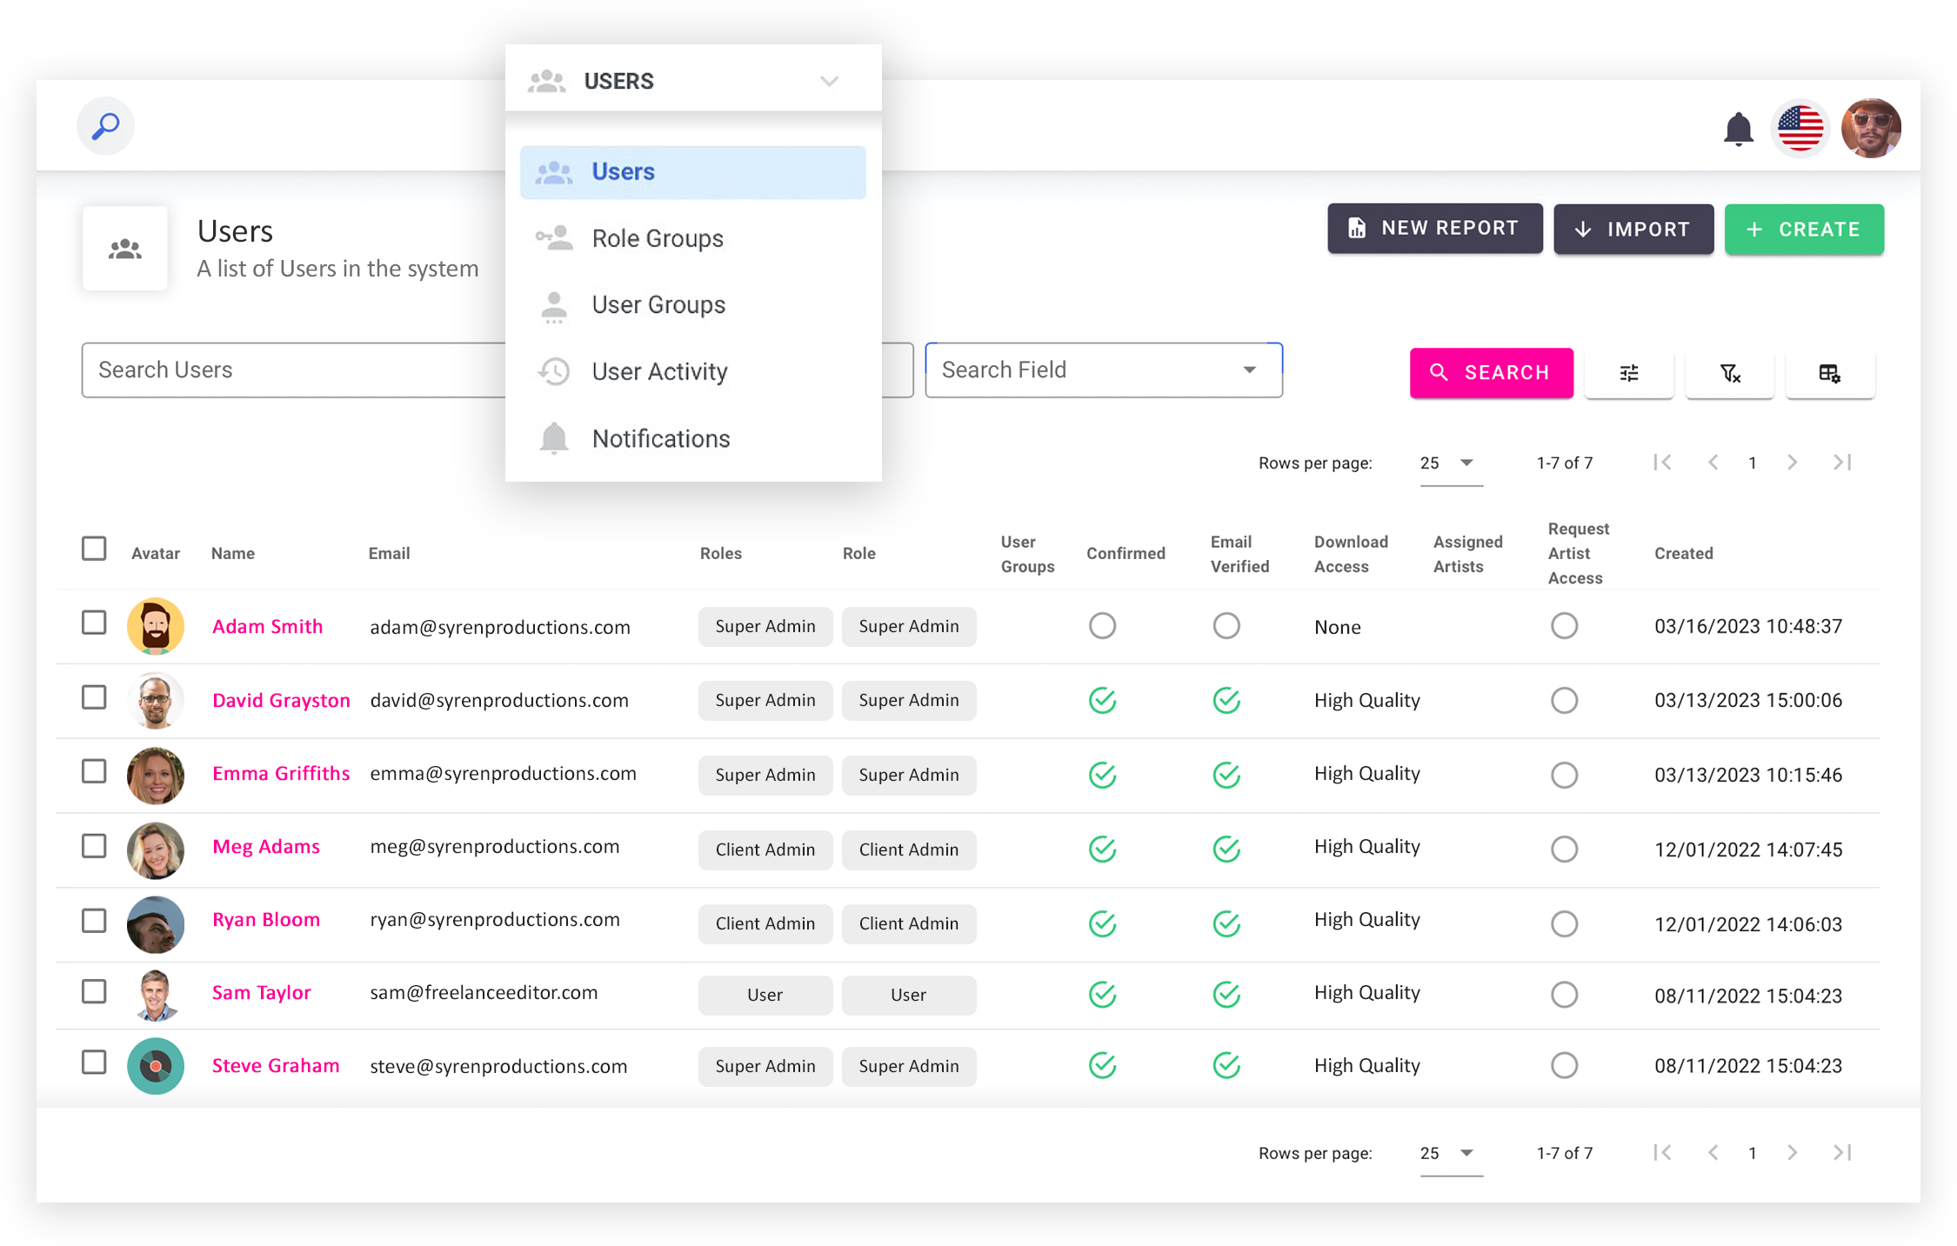Open the notifications bell in header
The image size is (1957, 1246).
[1738, 130]
